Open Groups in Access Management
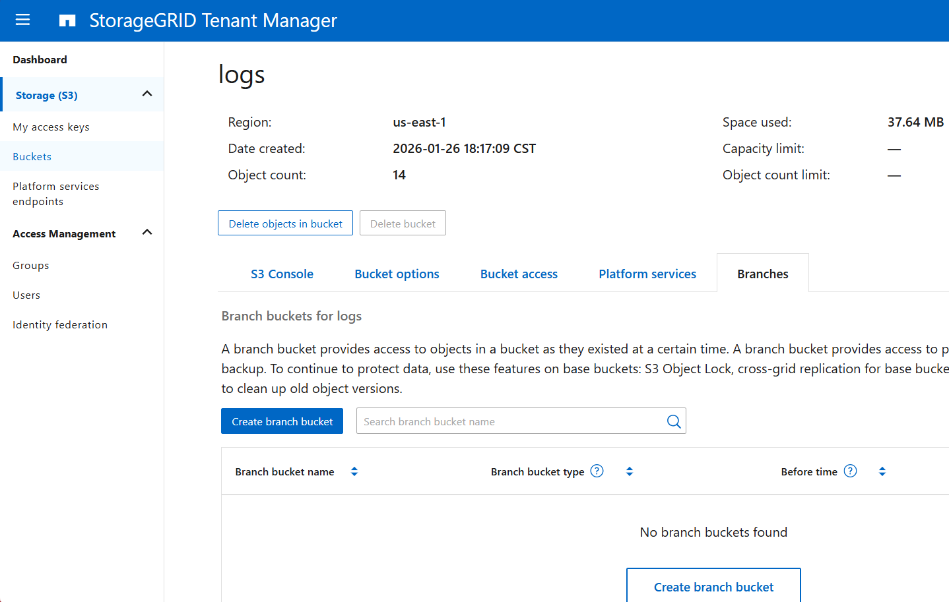The image size is (949, 602). 31,266
